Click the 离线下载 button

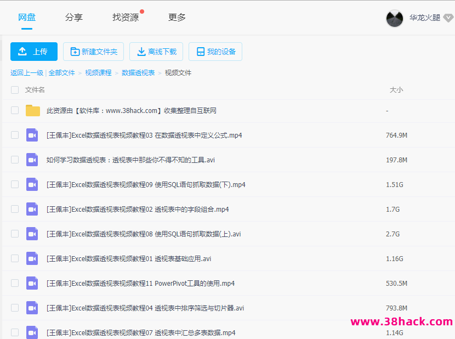coord(156,52)
